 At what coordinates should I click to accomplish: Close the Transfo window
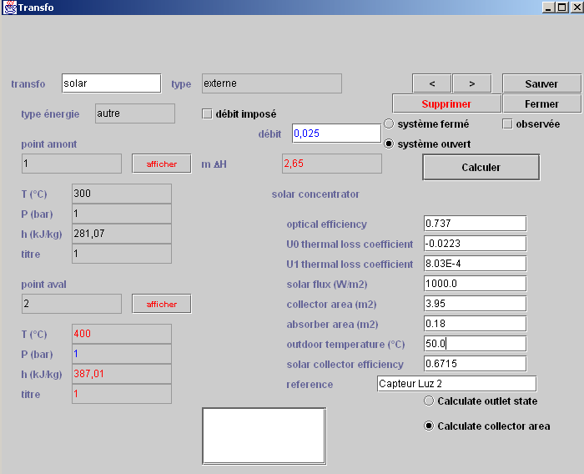point(576,7)
